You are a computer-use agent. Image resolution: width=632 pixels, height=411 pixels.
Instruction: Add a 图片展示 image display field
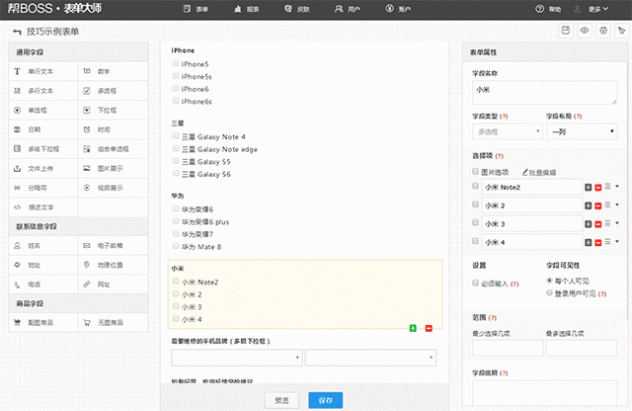114,168
